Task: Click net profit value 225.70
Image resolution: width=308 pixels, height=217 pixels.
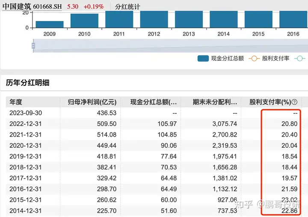Action: [x=107, y=211]
